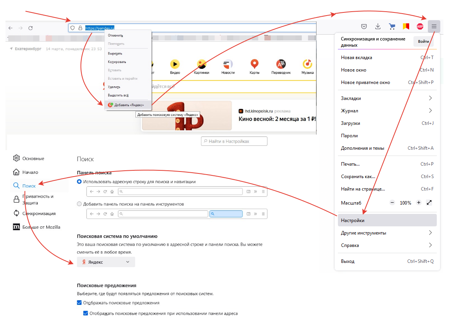This screenshot has height=329, width=473.
Task: Open Приватность и Защита settings category
Action: point(33,199)
